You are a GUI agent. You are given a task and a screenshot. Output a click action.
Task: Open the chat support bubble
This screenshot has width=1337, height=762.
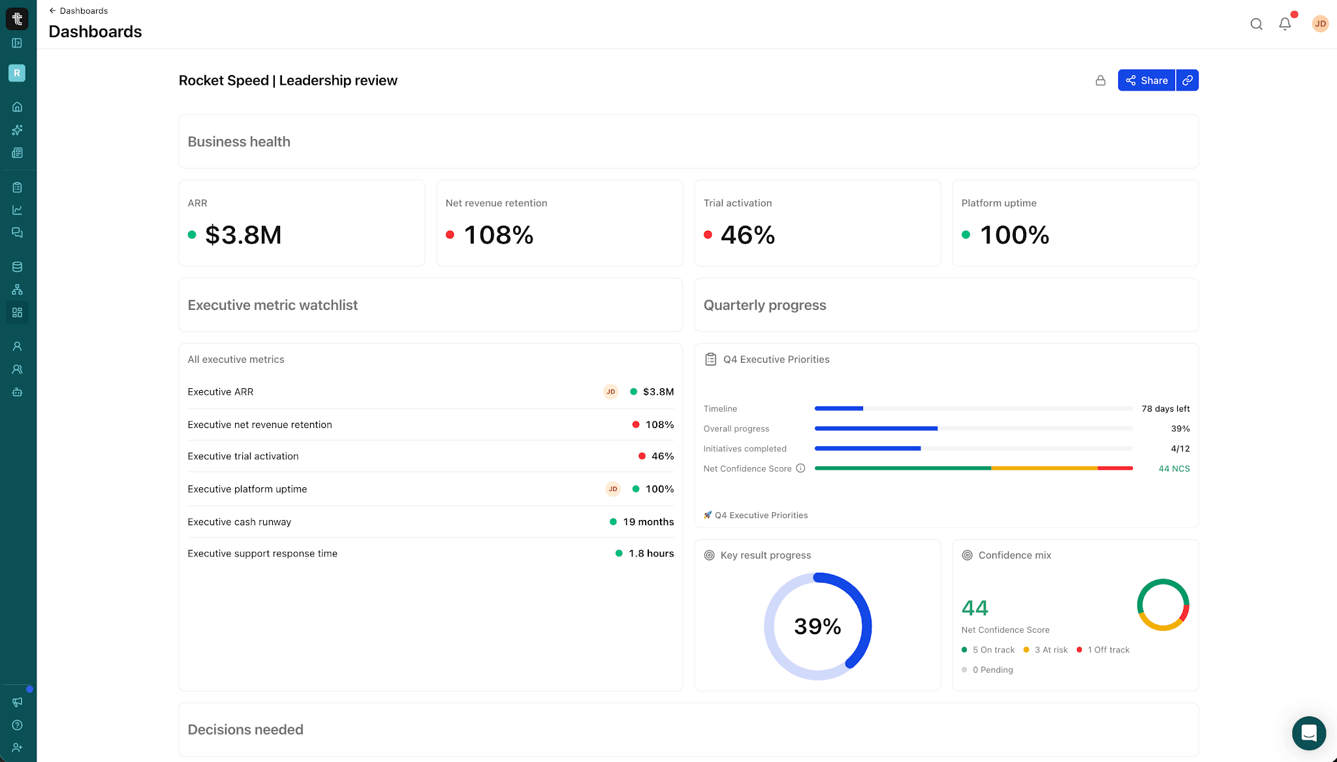pos(1309,733)
